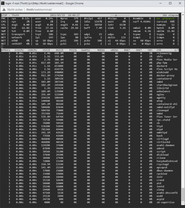Image resolution: width=185 pixels, height=208 pixels.
Task: Click the green 'no procacct' text
Action: [166, 18]
